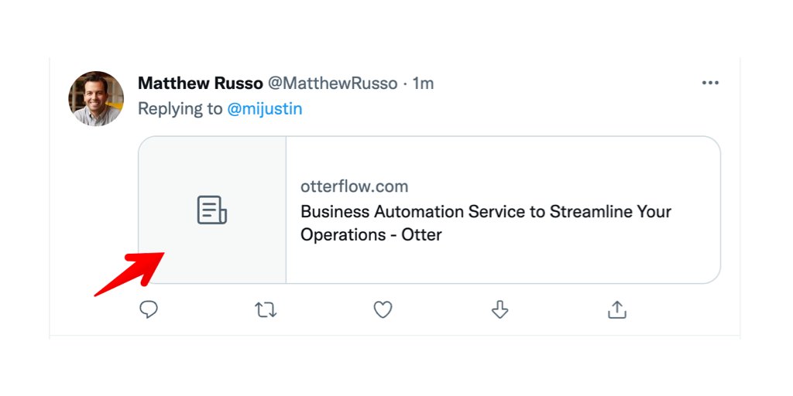
Task: Open the "Business Automation Service" card title
Action: point(486,212)
